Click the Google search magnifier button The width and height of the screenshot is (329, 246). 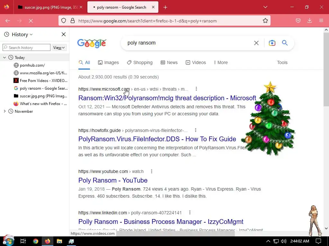[285, 43]
